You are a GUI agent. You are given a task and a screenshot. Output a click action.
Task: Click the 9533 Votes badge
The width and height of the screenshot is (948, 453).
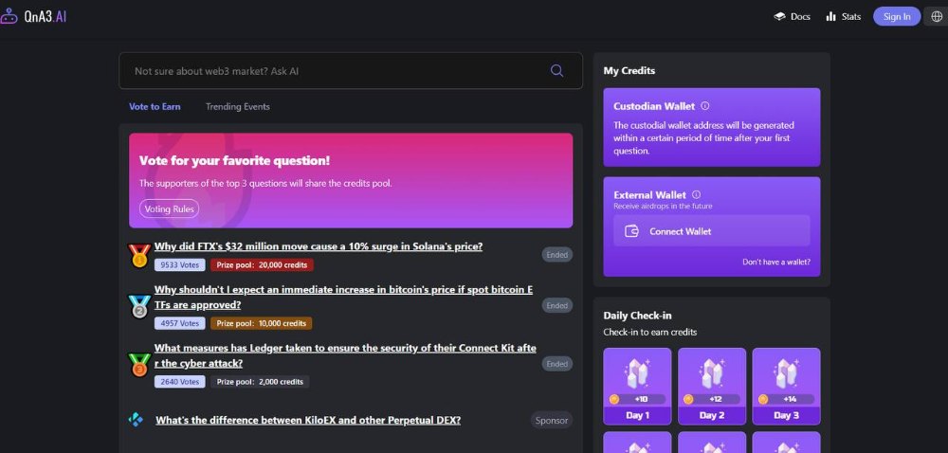[179, 264]
